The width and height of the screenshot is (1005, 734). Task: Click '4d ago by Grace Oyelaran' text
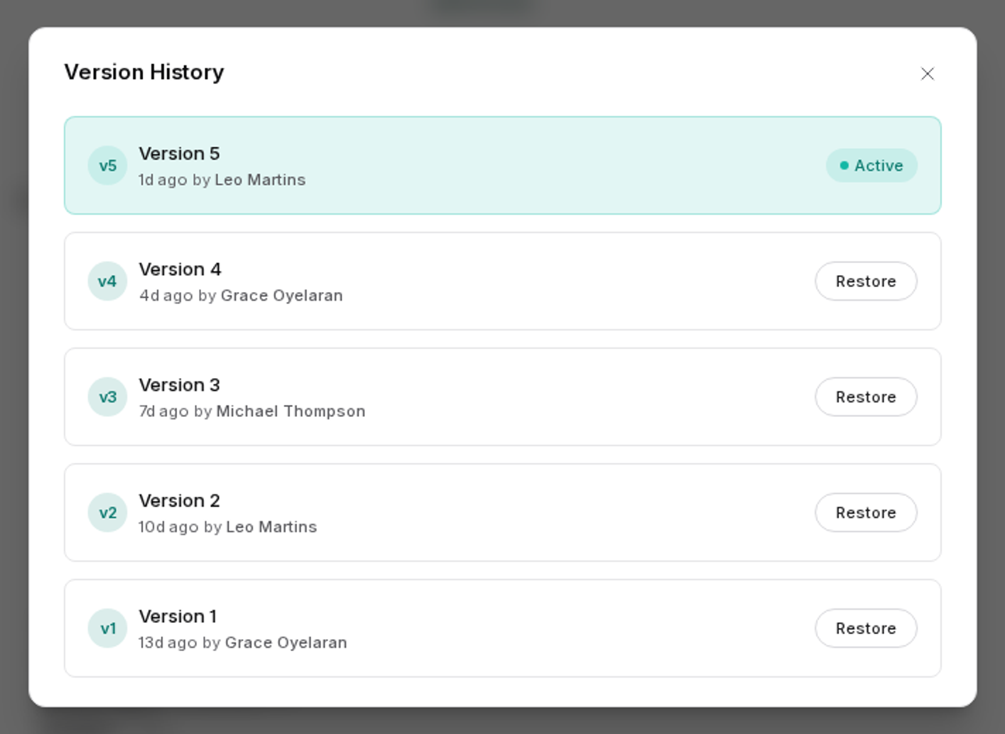coord(241,295)
